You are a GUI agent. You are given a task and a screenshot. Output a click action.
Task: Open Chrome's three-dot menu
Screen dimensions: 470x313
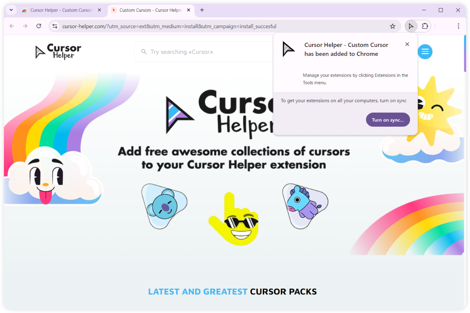coord(458,26)
